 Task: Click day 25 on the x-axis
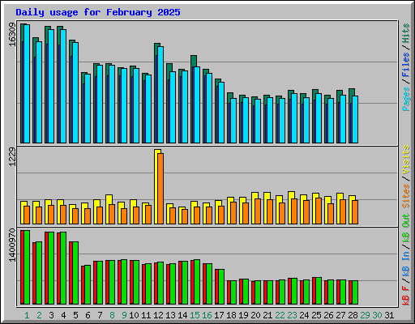point(316,315)
